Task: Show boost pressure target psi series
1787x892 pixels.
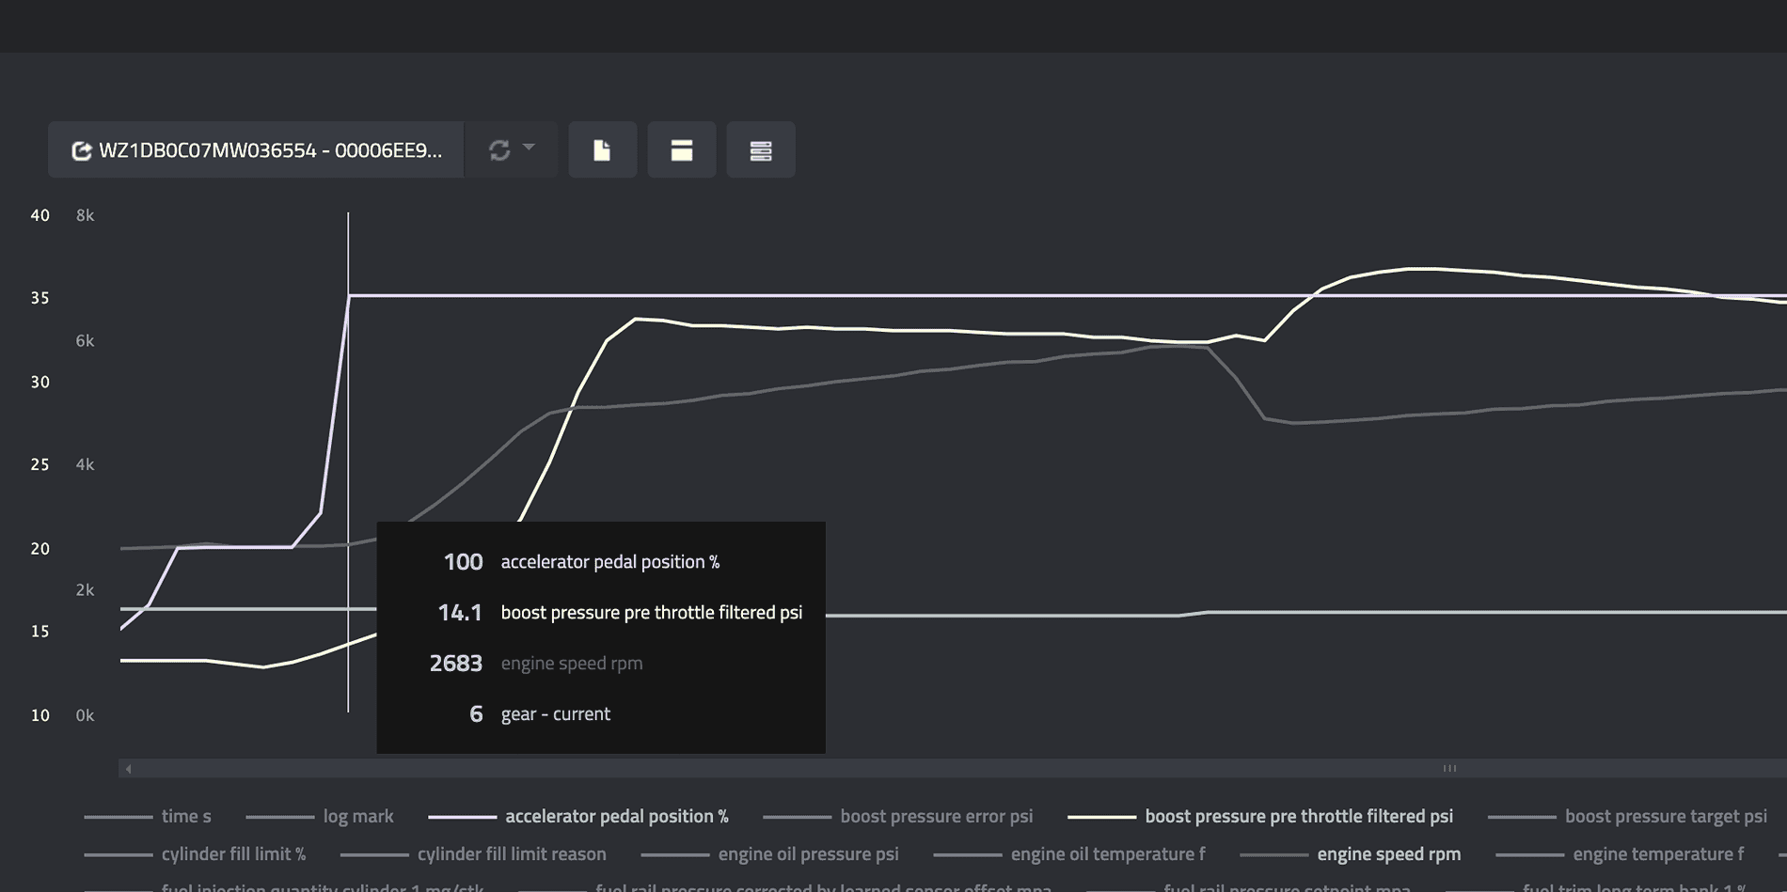Action: pyautogui.click(x=1628, y=816)
